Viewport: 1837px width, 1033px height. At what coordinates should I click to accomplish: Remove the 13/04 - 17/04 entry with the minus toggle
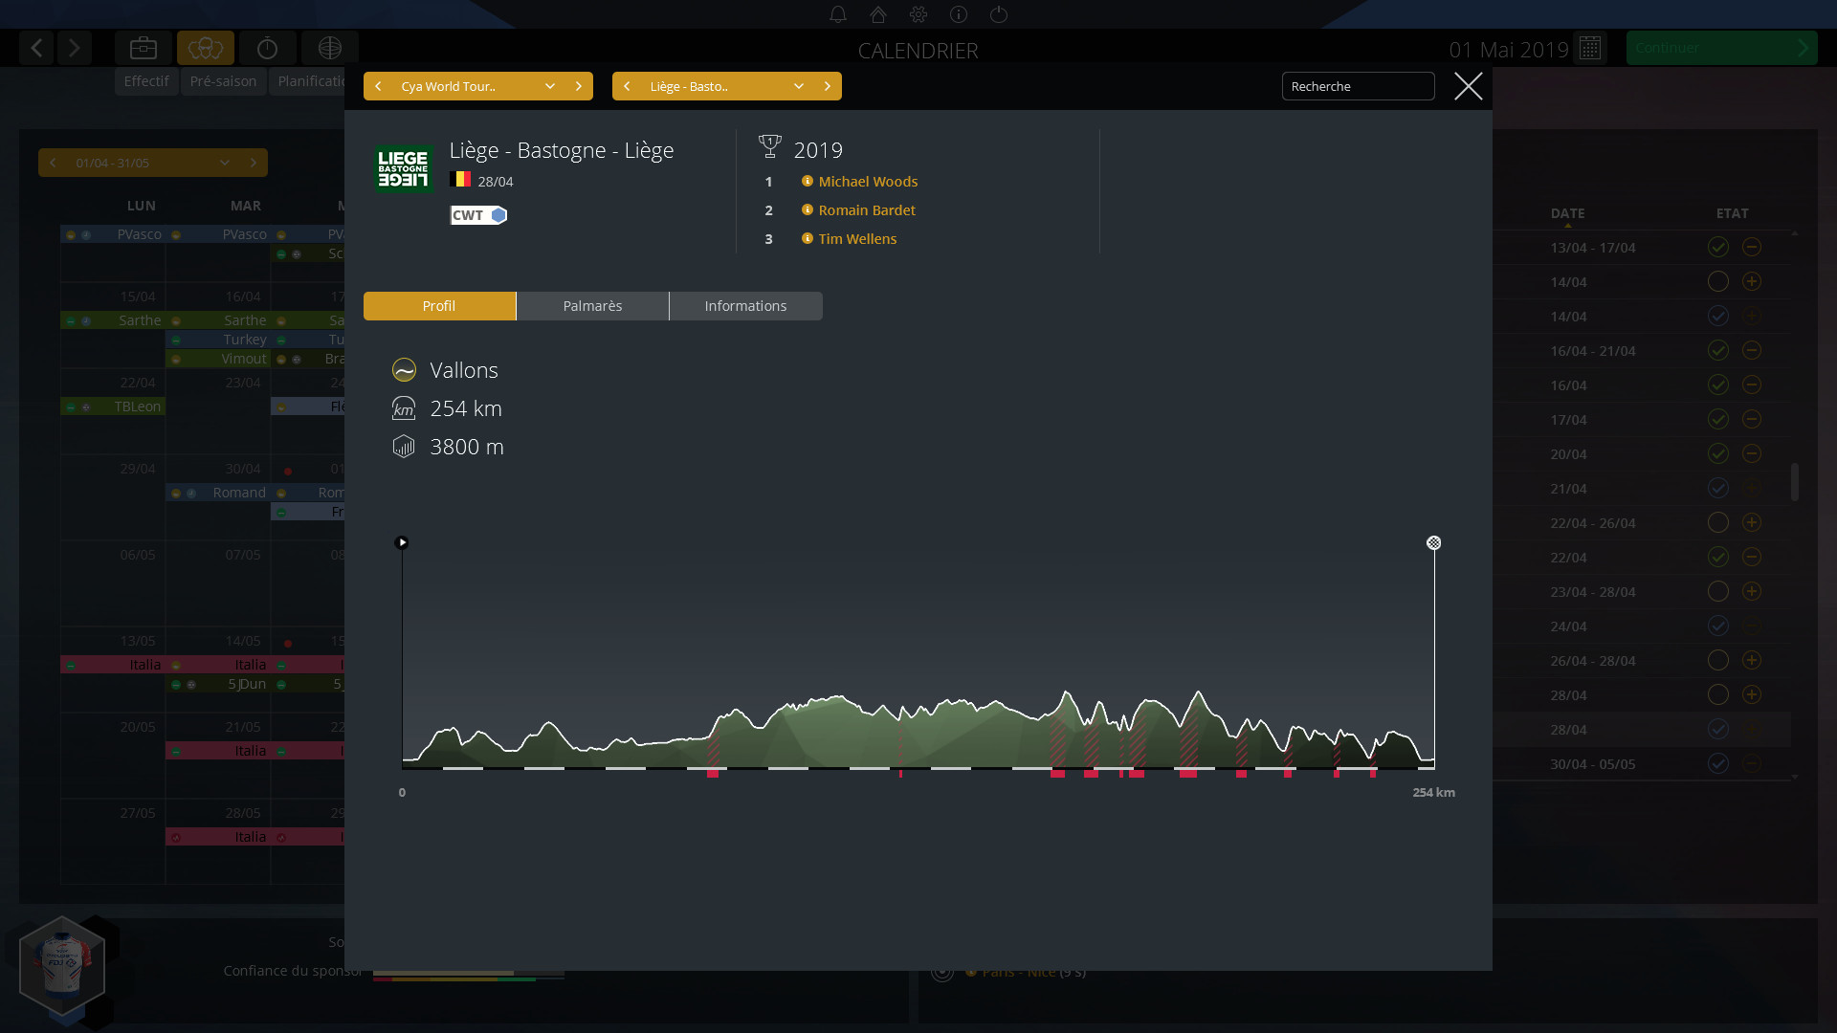pos(1753,247)
